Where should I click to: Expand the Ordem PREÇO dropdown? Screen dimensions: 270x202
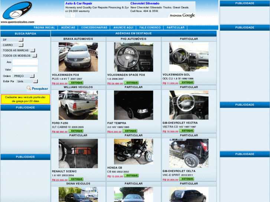32,76
